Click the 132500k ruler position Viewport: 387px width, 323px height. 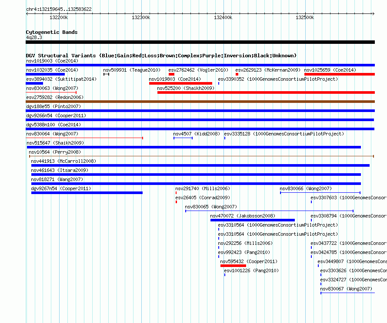pos(305,17)
